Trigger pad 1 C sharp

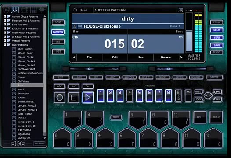pos(73,119)
